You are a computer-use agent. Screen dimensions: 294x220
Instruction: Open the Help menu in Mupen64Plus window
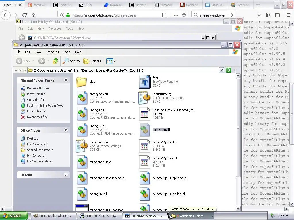(x=78, y=52)
